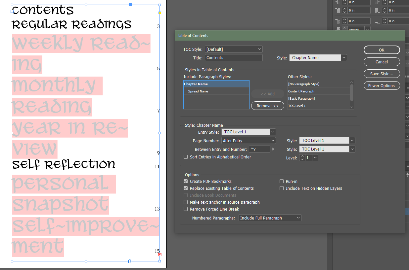Click the Save Style button
This screenshot has height=270, width=409.
click(x=382, y=74)
